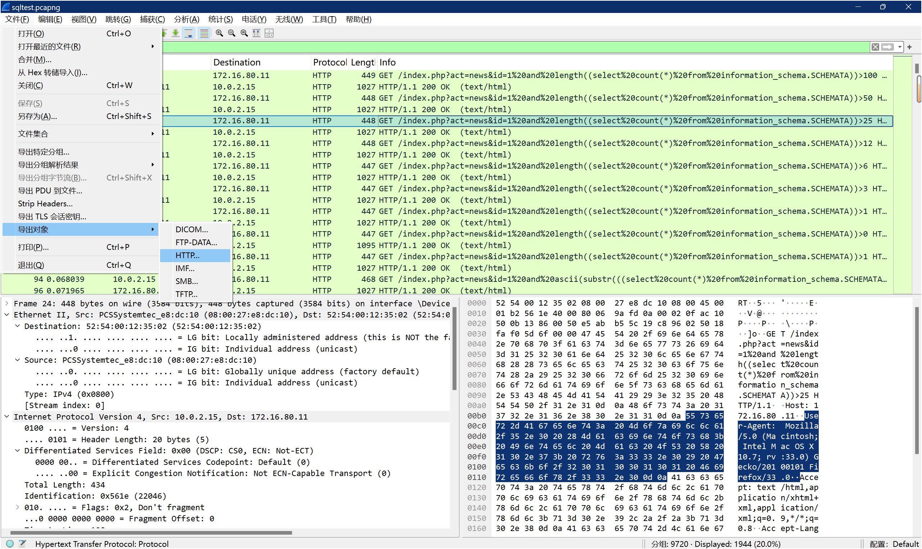Screen dimensions: 922x549
Task: Open capture file properties icon in status bar
Action: tap(22, 544)
